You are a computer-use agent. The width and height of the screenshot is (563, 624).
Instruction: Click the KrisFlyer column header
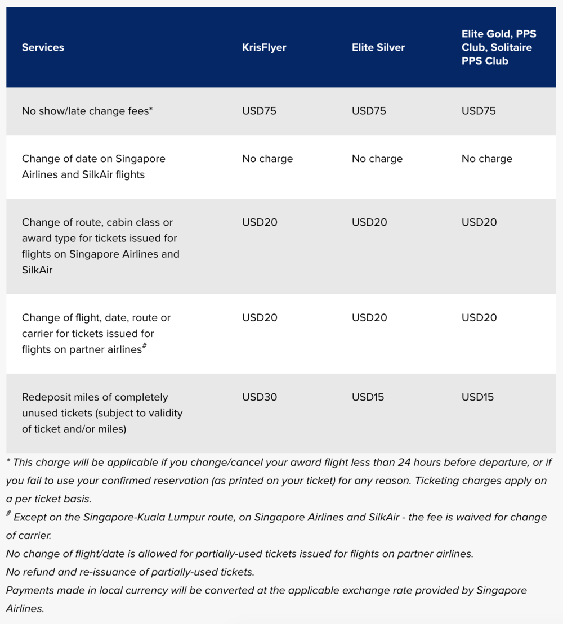coord(264,47)
